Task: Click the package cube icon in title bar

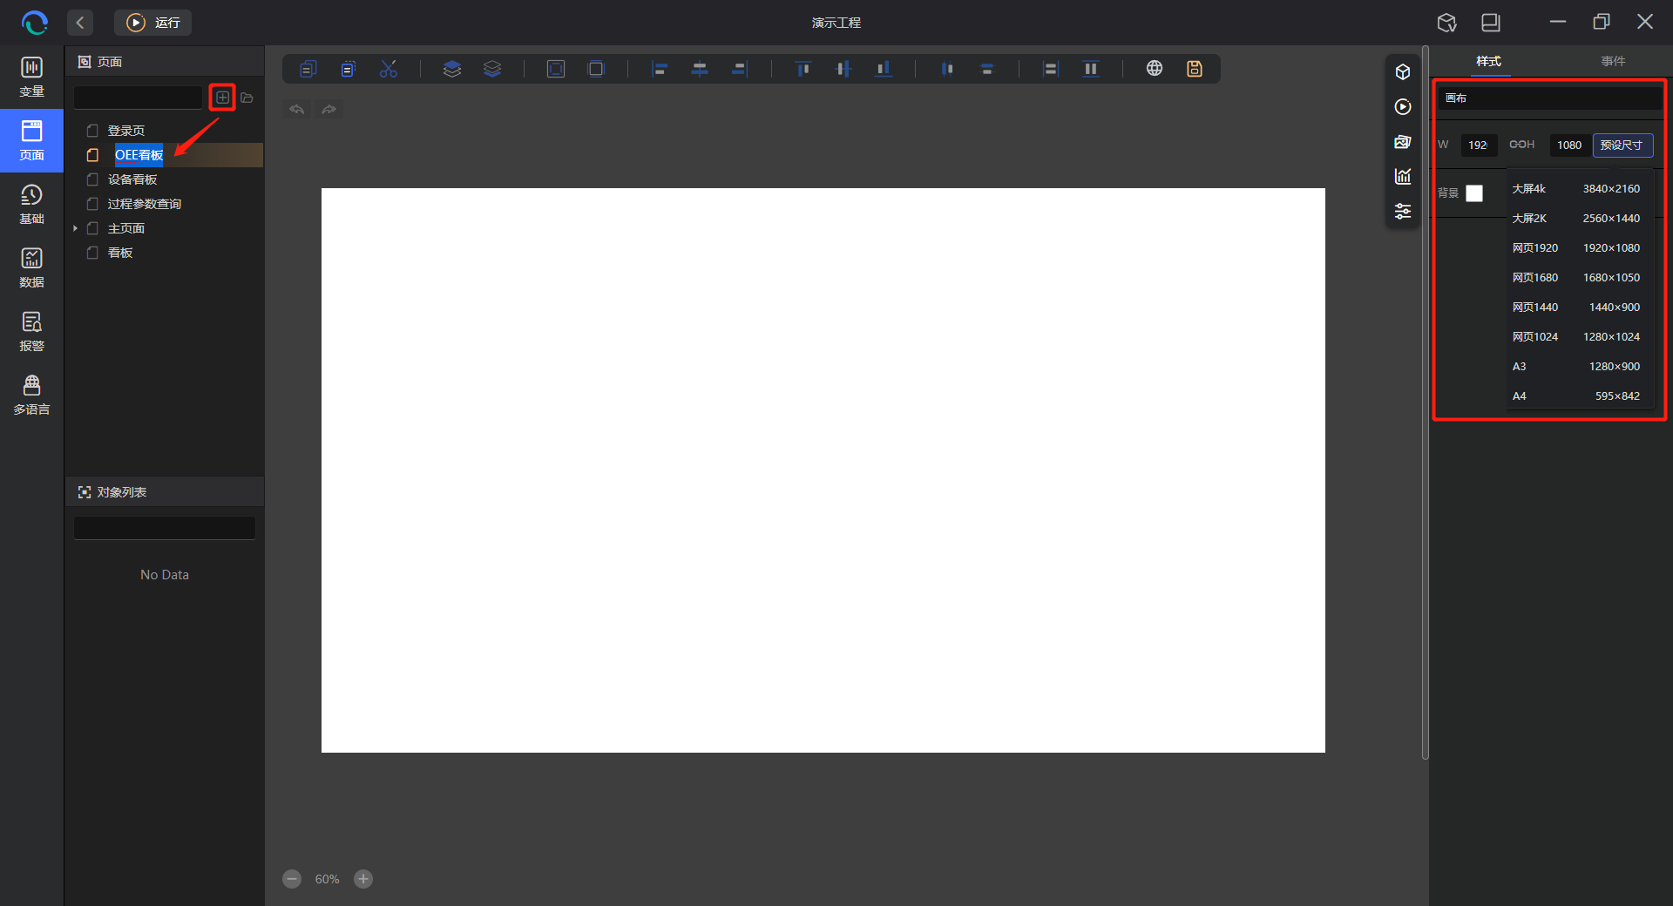Action: [1447, 23]
